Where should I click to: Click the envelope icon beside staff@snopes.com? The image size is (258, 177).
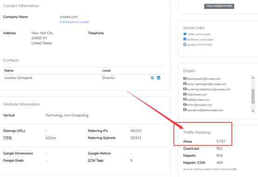tap(185, 99)
